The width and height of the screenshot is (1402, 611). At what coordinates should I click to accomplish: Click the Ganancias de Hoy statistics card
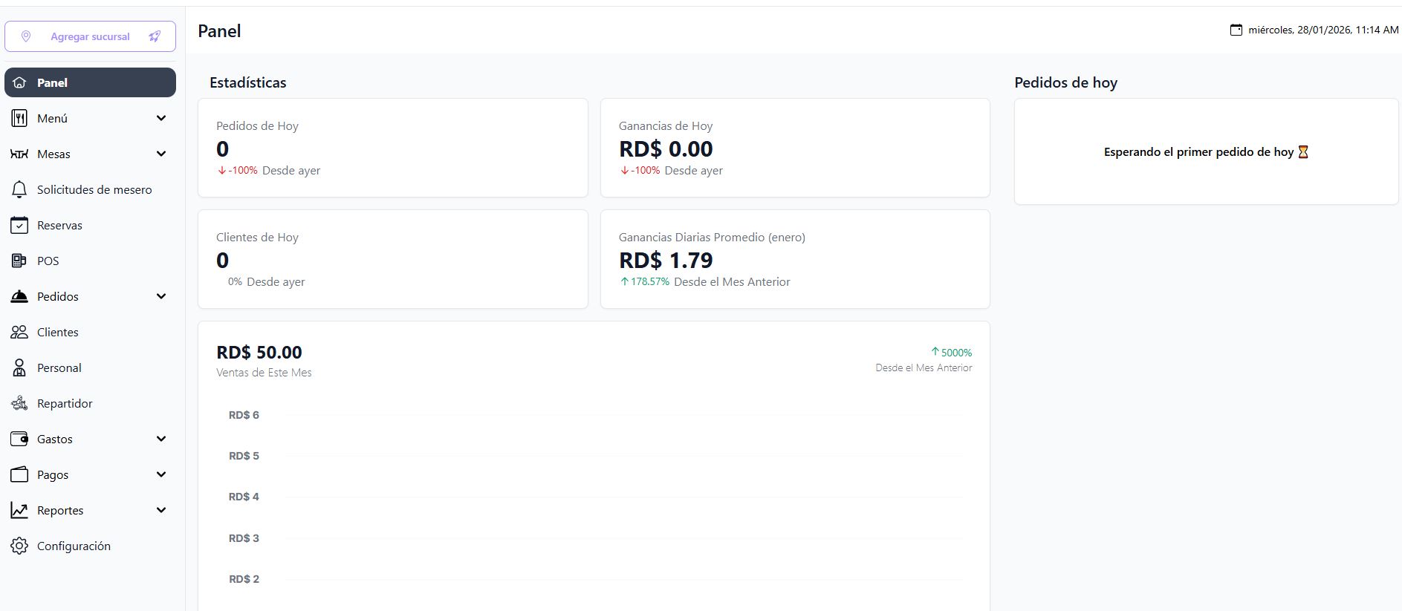point(794,148)
